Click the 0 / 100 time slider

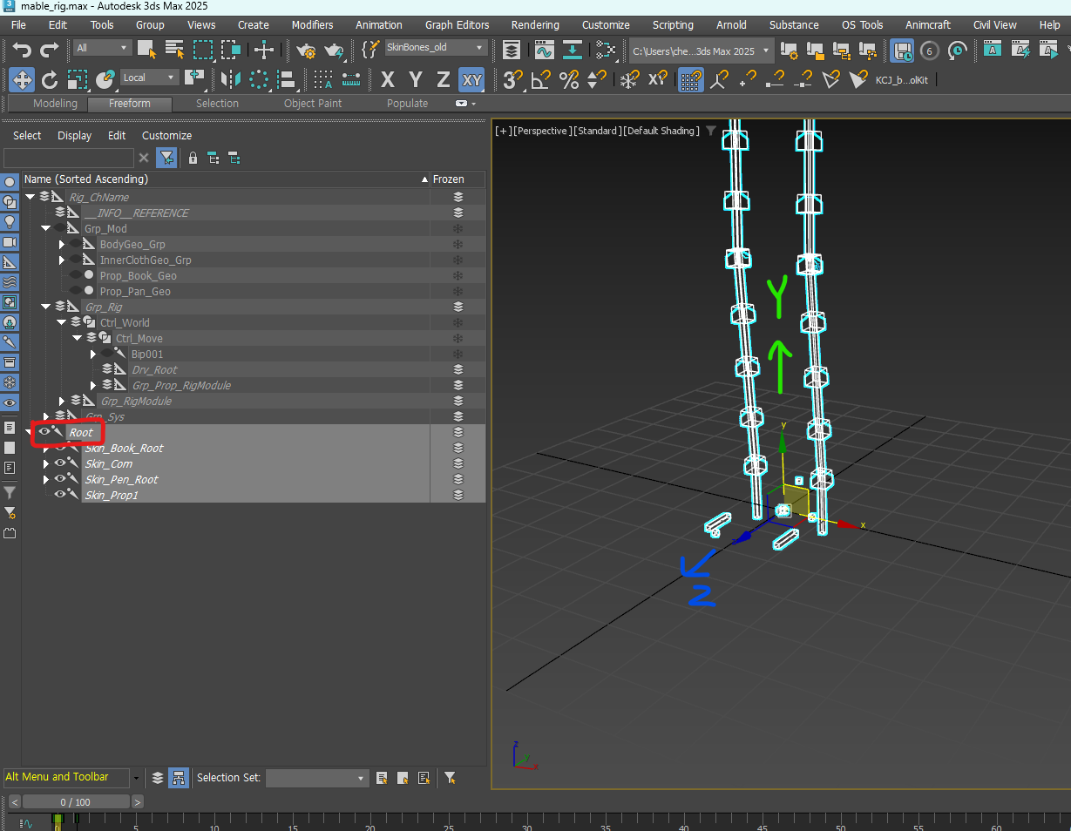click(75, 801)
